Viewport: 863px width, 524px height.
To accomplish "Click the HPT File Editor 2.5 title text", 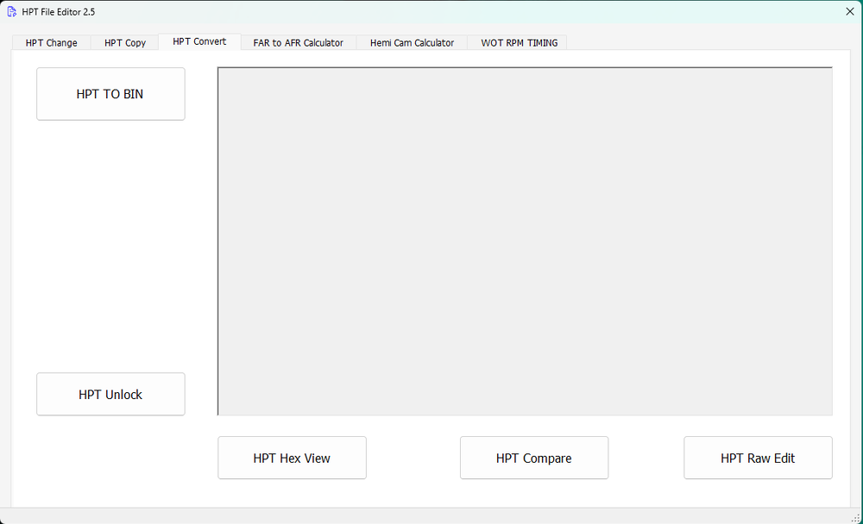I will click(x=59, y=12).
